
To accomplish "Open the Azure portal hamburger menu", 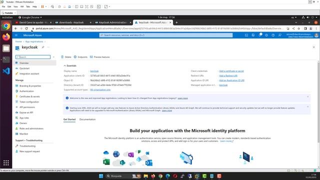I will point(16,35).
